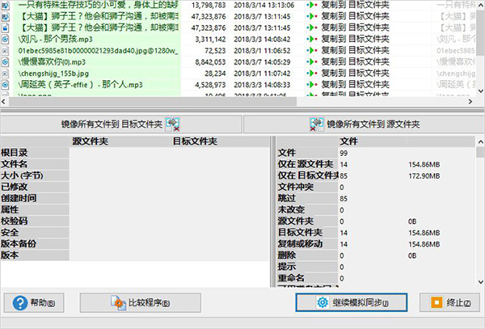Click the 根目录 row label

(x=15, y=153)
